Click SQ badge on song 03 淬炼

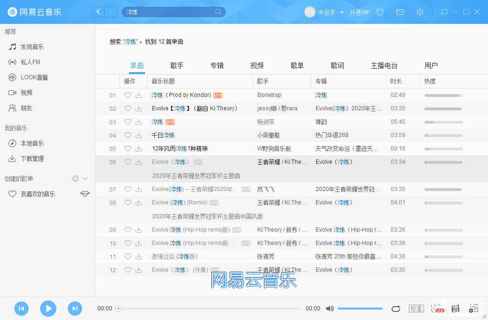170,122
